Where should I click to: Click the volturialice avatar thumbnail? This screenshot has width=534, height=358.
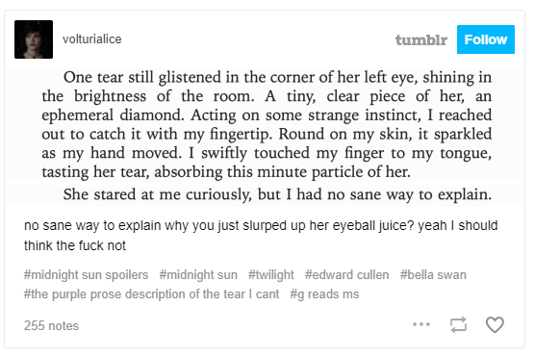tap(34, 39)
